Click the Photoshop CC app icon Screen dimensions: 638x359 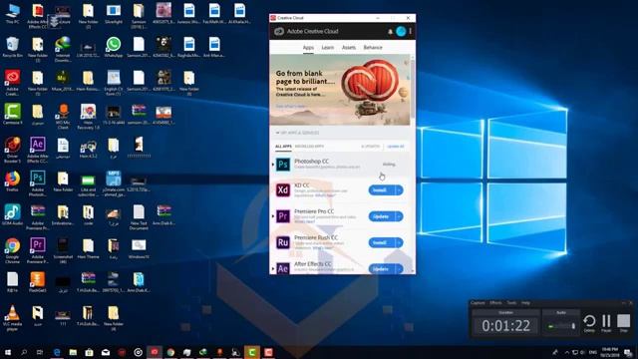click(x=283, y=165)
